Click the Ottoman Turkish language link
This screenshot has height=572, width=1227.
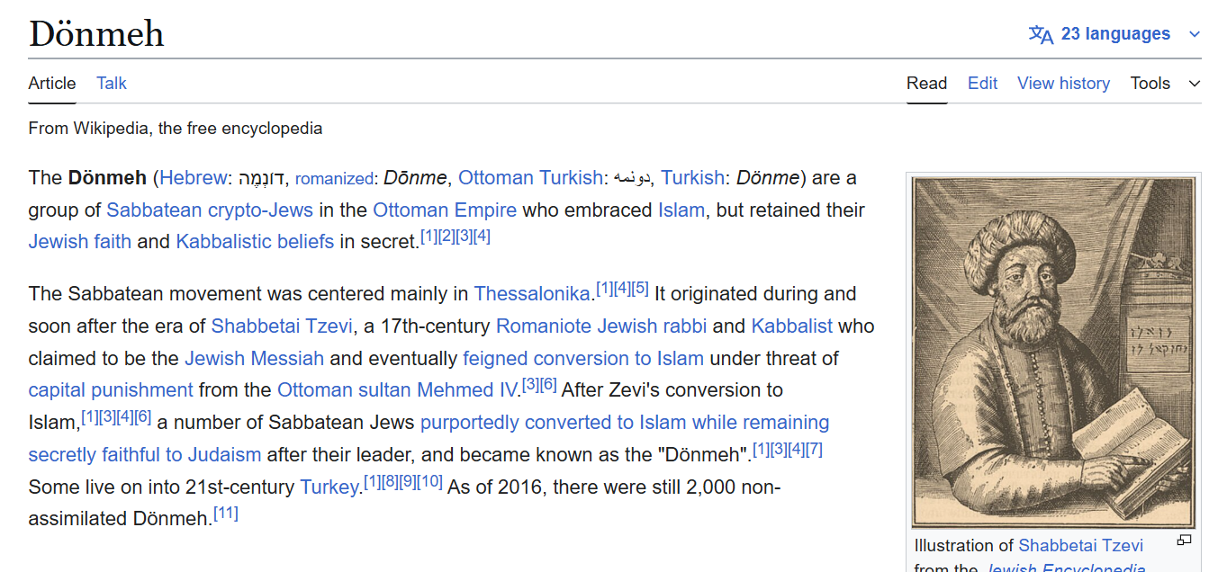(x=530, y=178)
